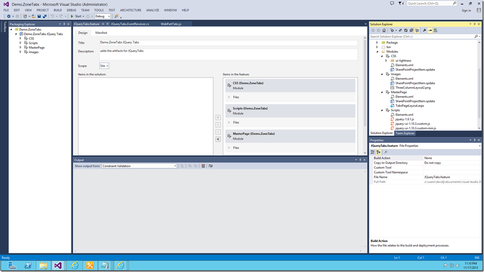Click the New Project toolbar icon
This screenshot has width=484, height=272.
(x=25, y=16)
